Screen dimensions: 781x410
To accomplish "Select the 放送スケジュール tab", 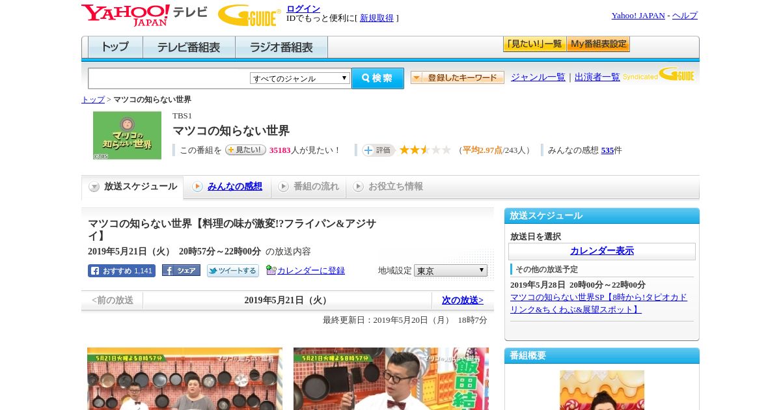I will pyautogui.click(x=132, y=187).
